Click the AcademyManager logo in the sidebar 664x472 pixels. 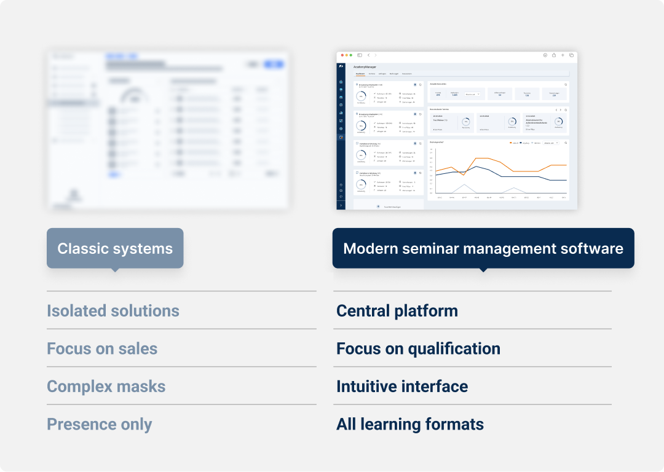341,66
